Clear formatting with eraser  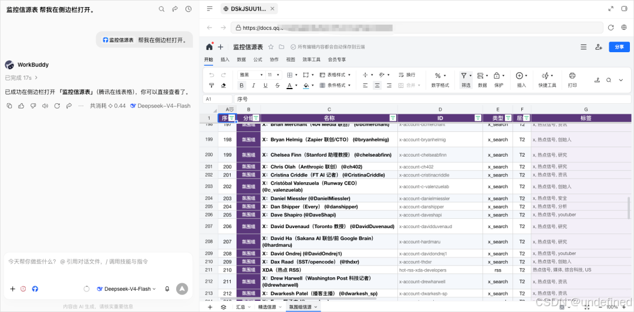pos(223,85)
